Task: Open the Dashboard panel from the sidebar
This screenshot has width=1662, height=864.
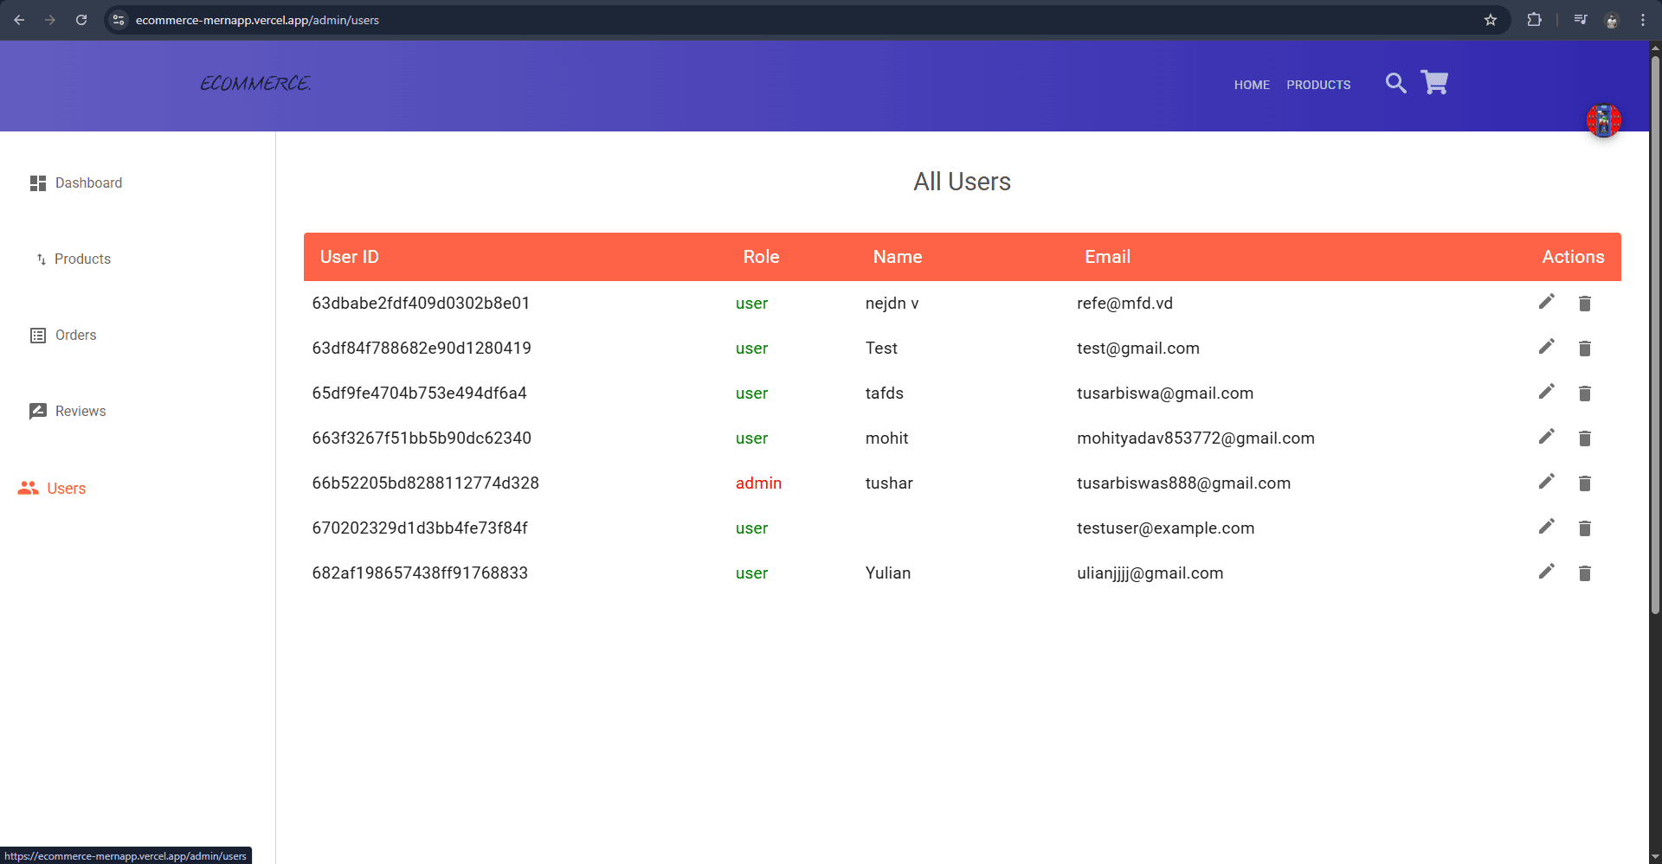Action: point(38,182)
